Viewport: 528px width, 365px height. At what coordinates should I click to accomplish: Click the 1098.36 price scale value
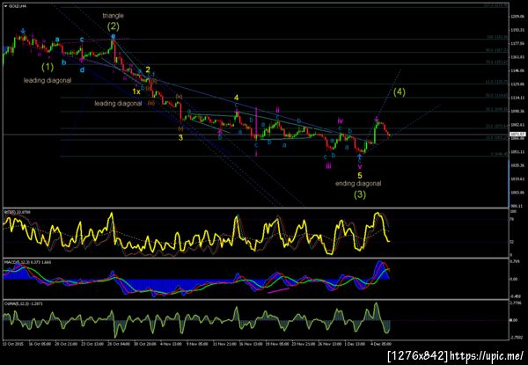tap(517, 111)
